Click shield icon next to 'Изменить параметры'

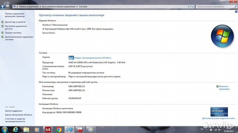(x=218, y=87)
